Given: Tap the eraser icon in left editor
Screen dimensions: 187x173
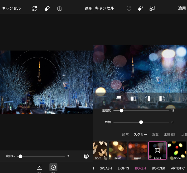Looking at the screenshot, I should pyautogui.click(x=47, y=8).
